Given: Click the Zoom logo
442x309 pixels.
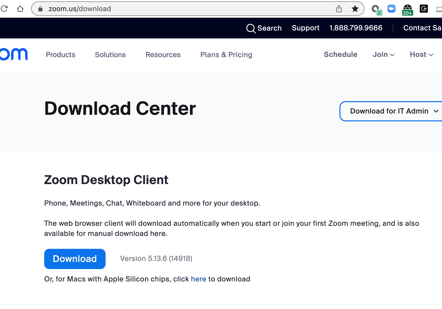Looking at the screenshot, I should coord(14,54).
